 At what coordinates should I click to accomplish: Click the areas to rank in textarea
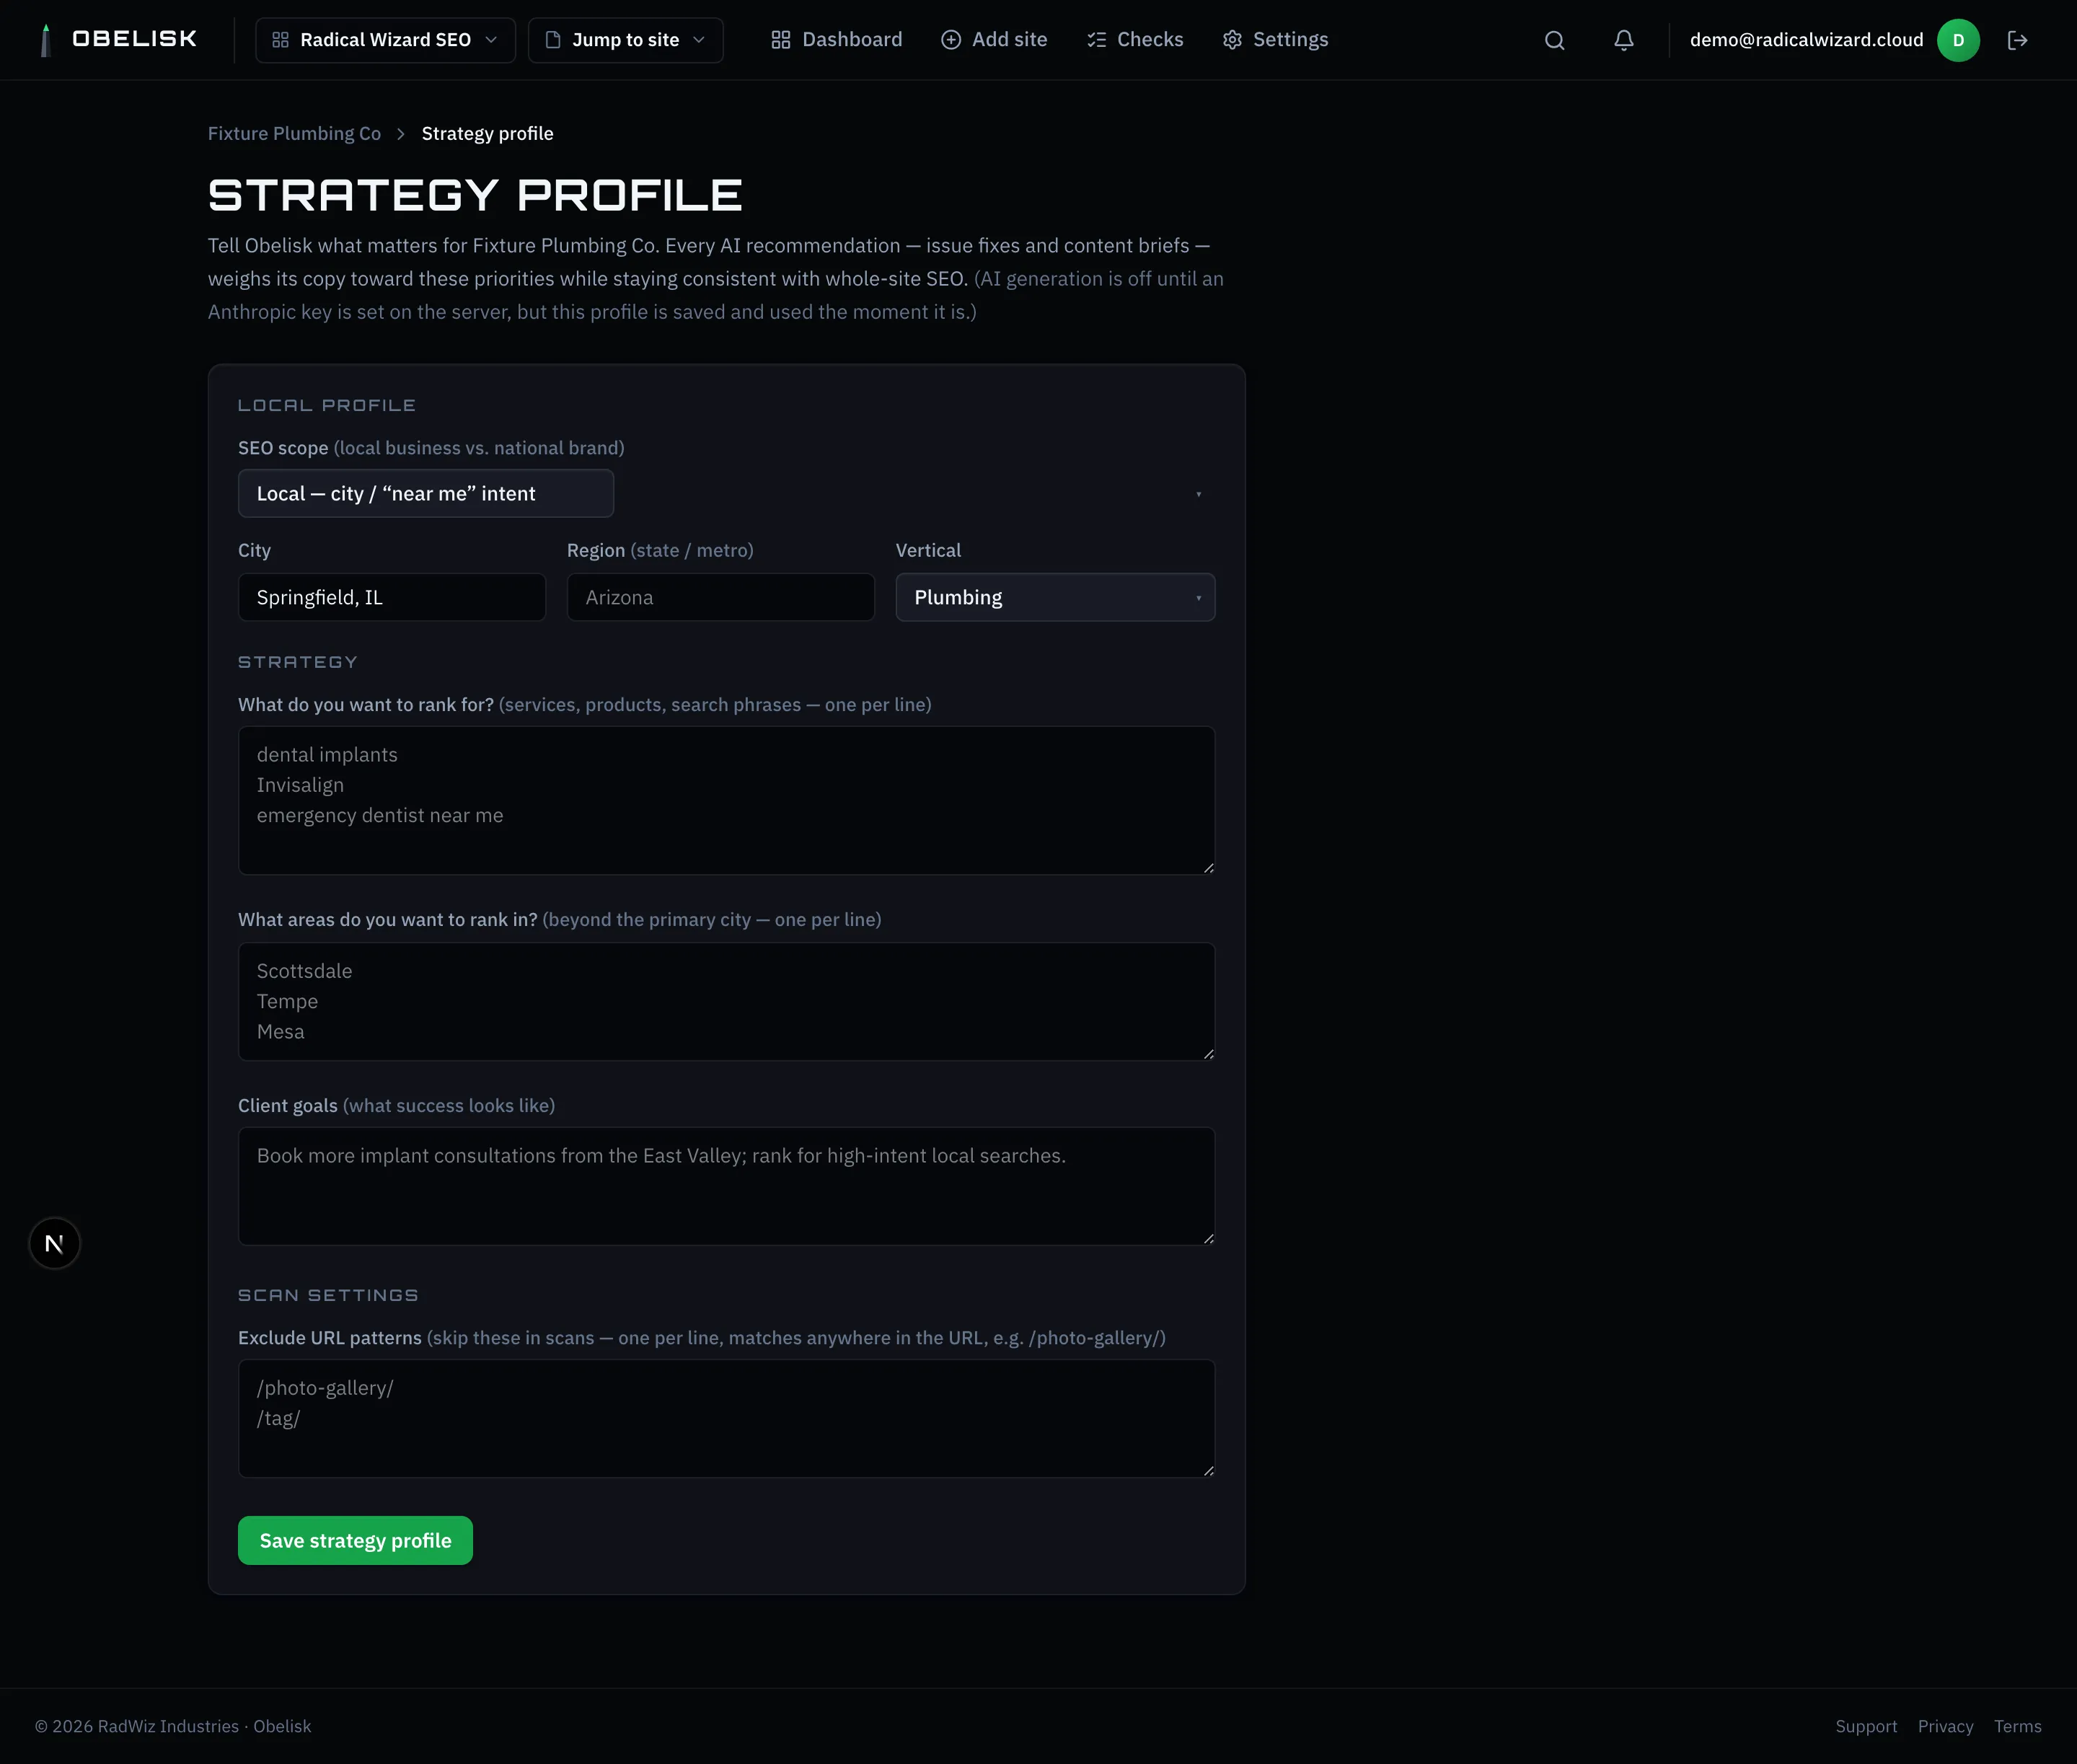click(726, 1001)
